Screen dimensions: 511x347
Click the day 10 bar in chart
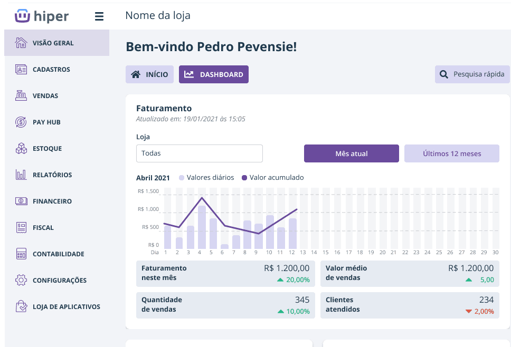(270, 232)
